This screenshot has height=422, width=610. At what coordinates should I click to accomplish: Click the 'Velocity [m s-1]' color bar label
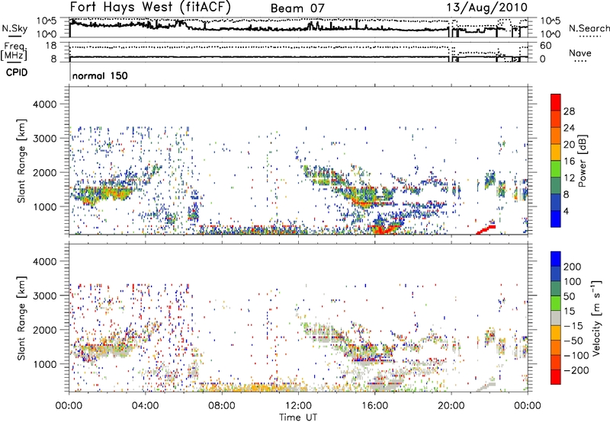pyautogui.click(x=596, y=318)
